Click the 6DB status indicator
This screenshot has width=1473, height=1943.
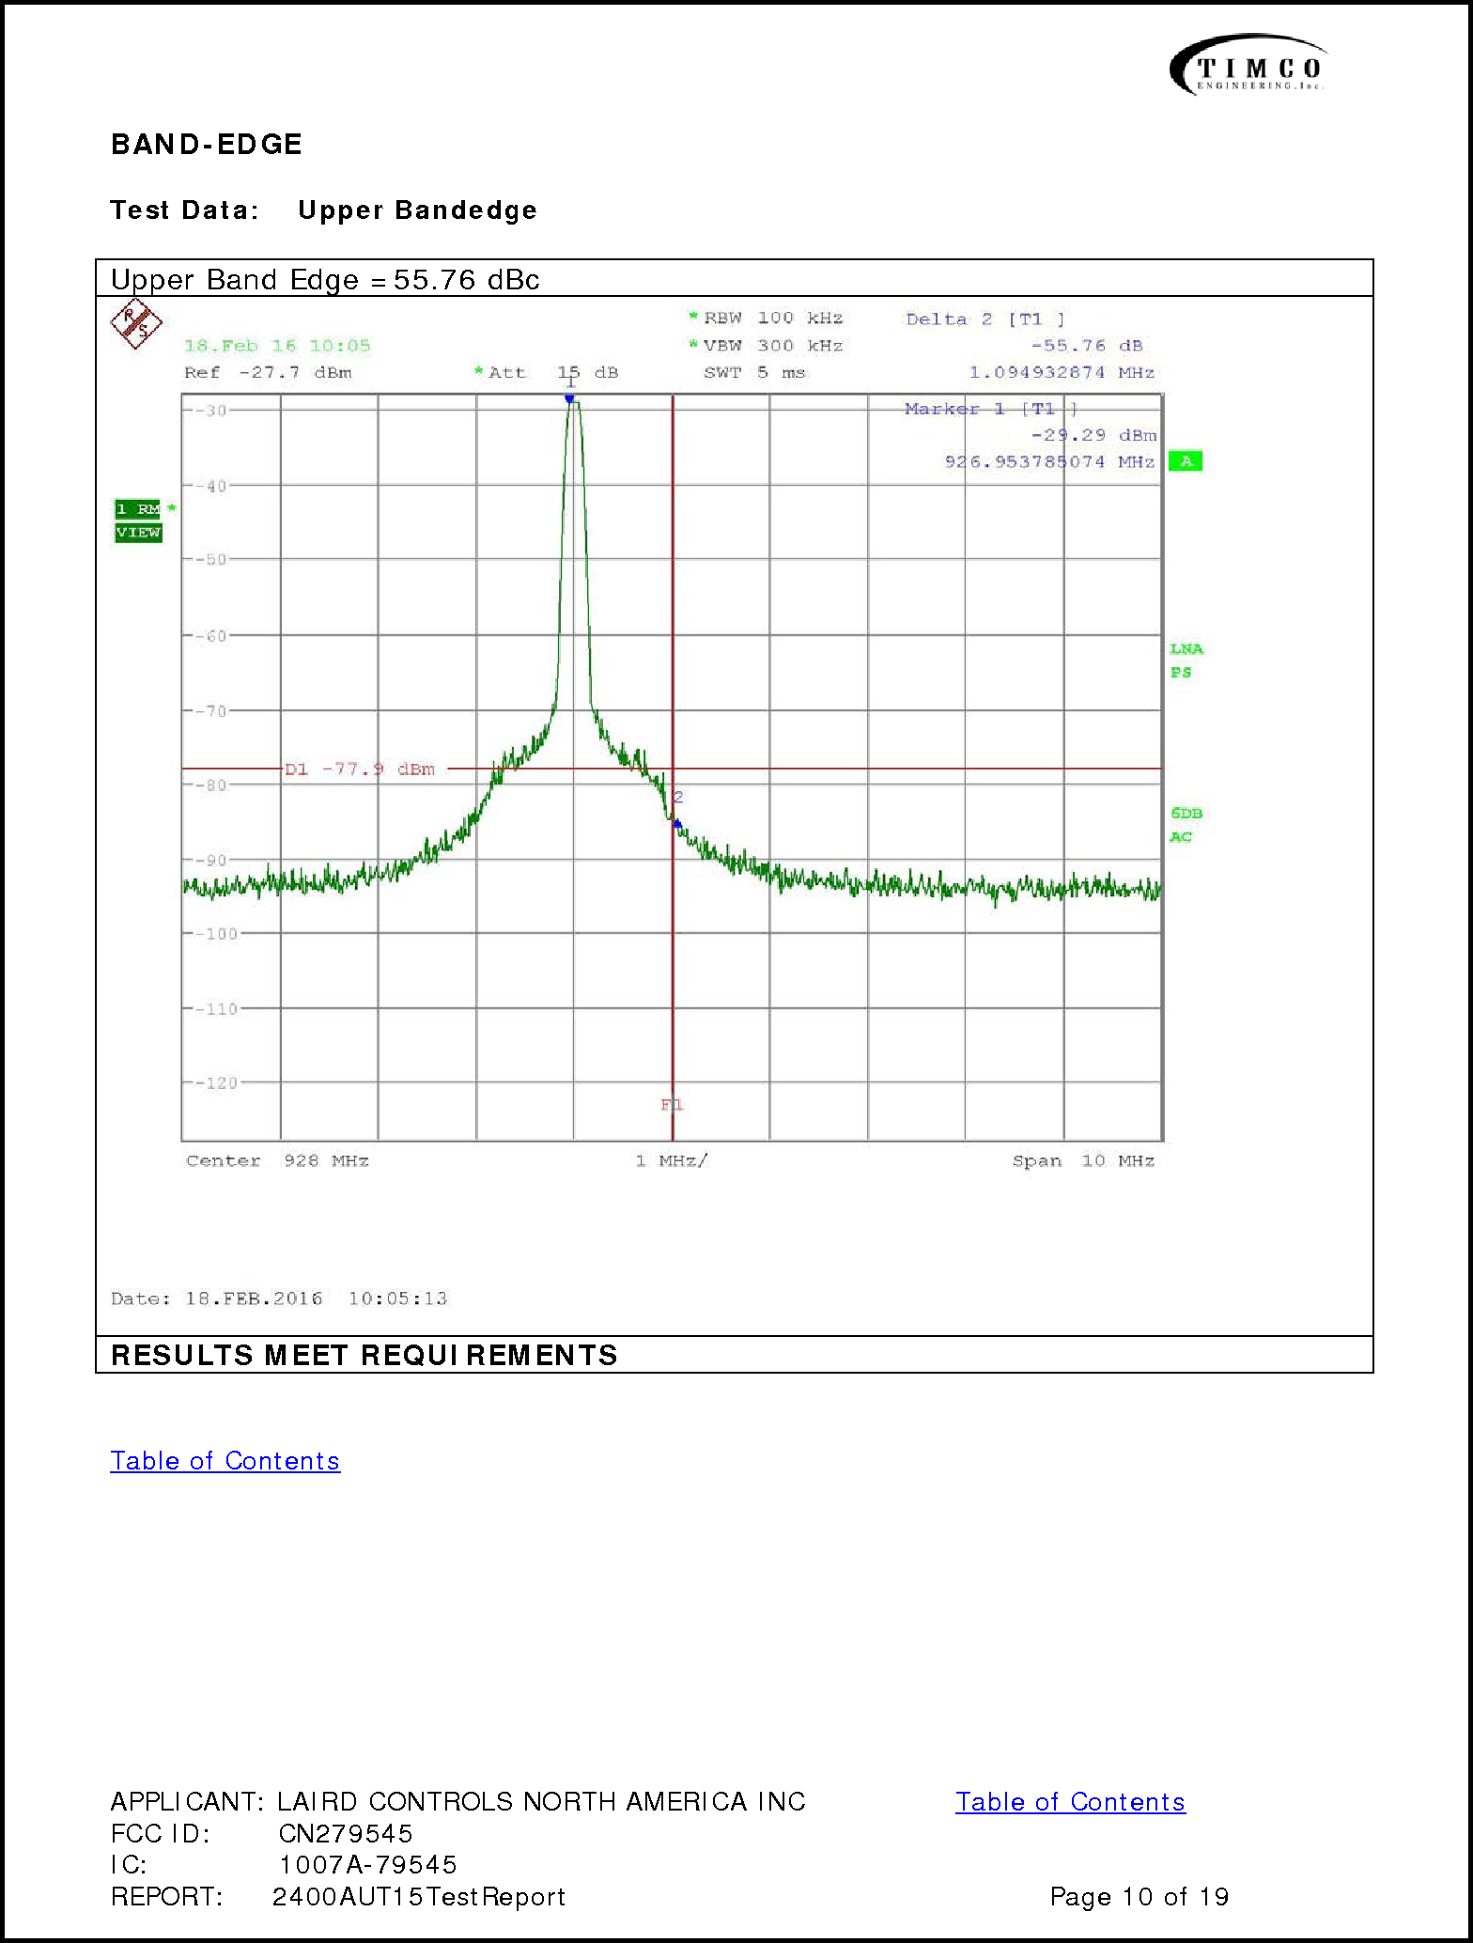point(1186,814)
